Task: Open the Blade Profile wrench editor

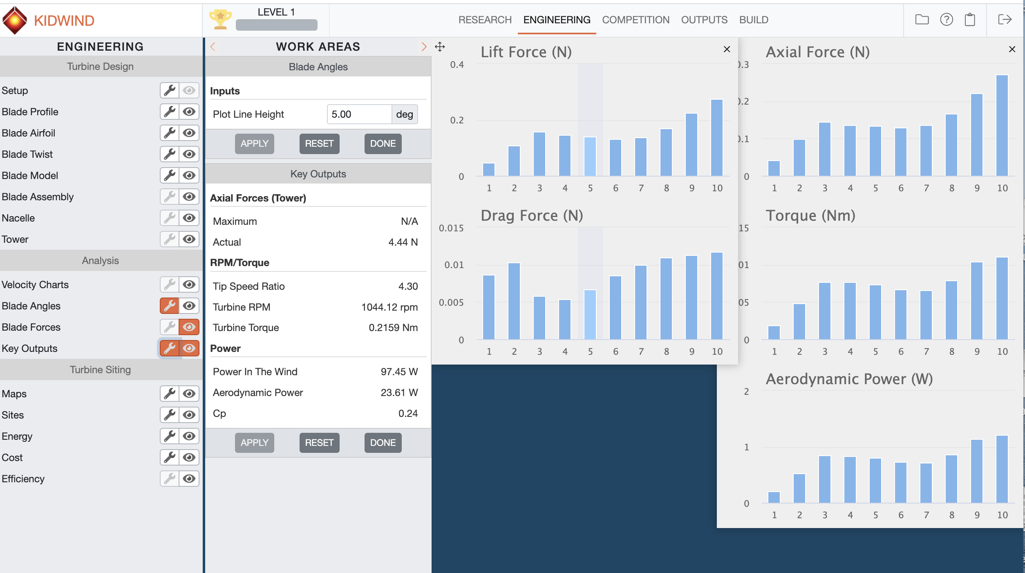Action: point(170,112)
